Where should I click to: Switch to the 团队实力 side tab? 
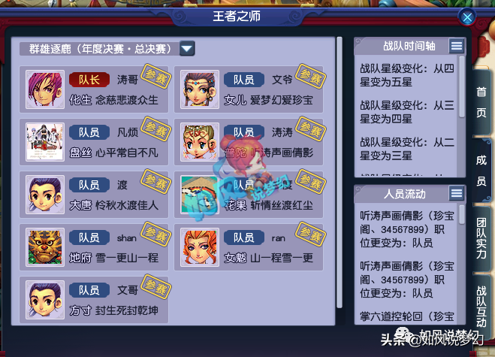pos(481,238)
